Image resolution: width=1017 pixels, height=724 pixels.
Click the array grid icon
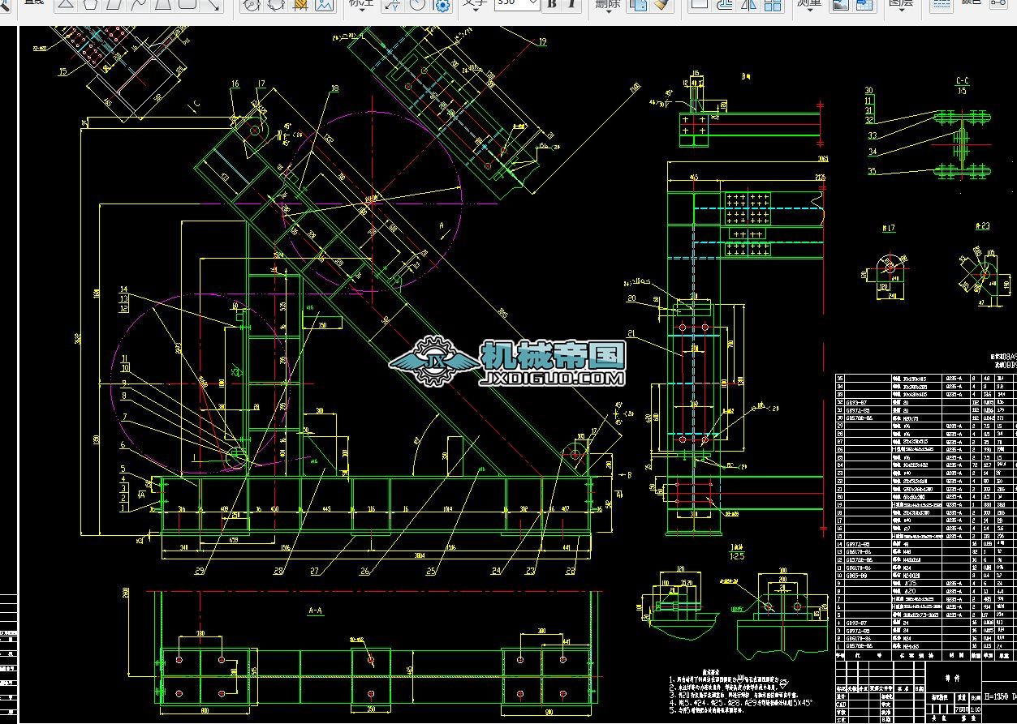pos(774,4)
